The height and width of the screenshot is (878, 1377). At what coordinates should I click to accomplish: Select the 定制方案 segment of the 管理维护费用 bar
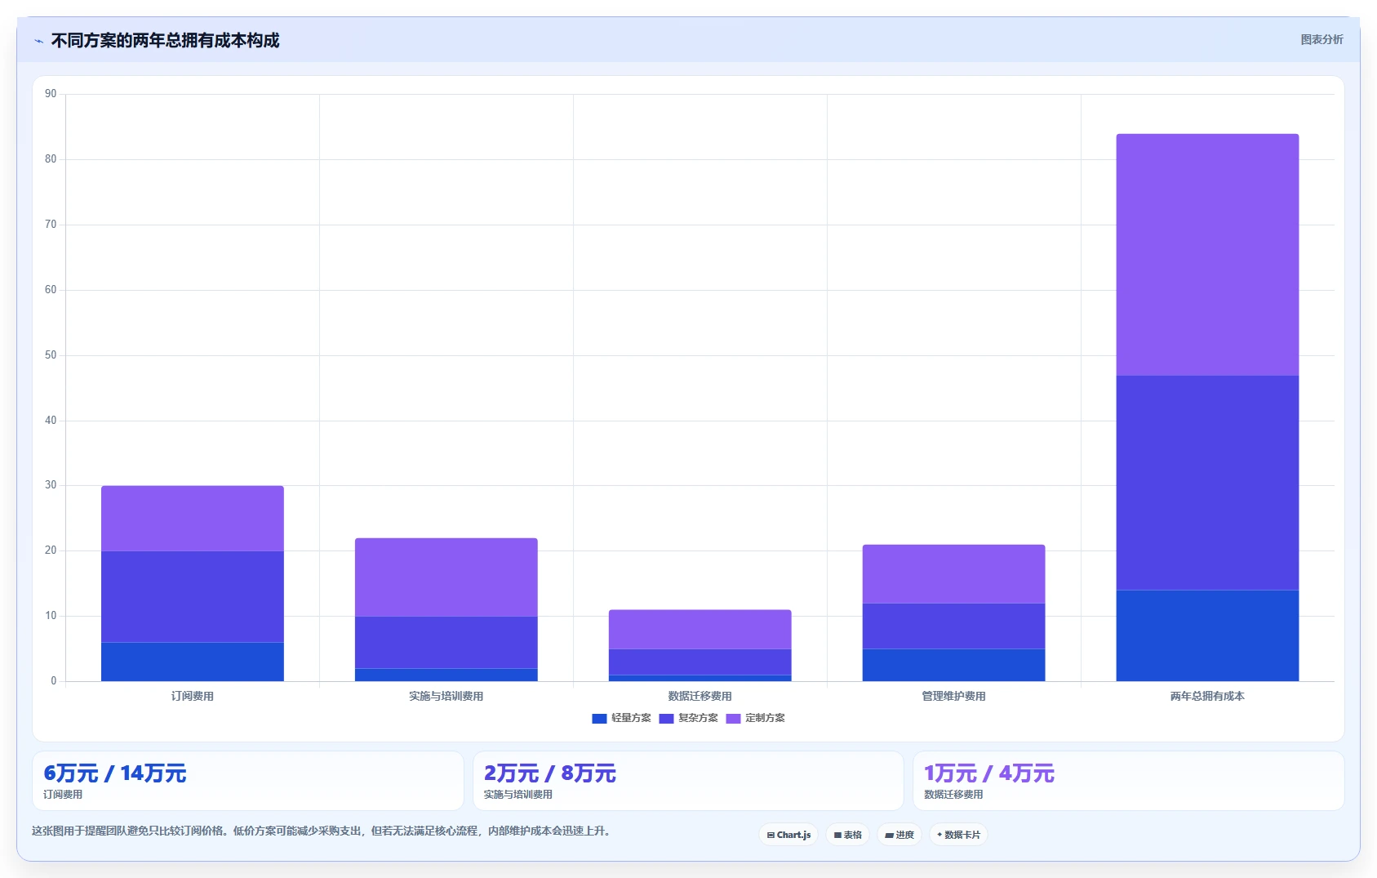point(954,574)
